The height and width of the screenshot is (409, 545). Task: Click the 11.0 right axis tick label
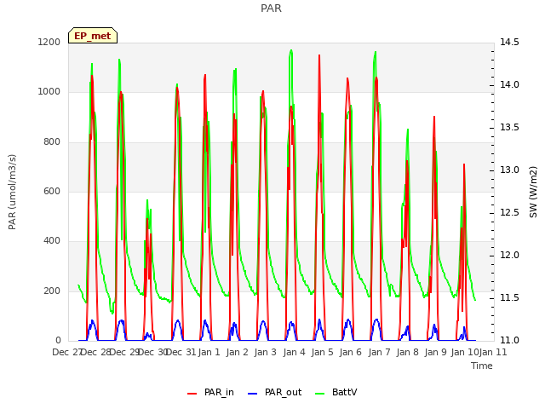click(509, 340)
